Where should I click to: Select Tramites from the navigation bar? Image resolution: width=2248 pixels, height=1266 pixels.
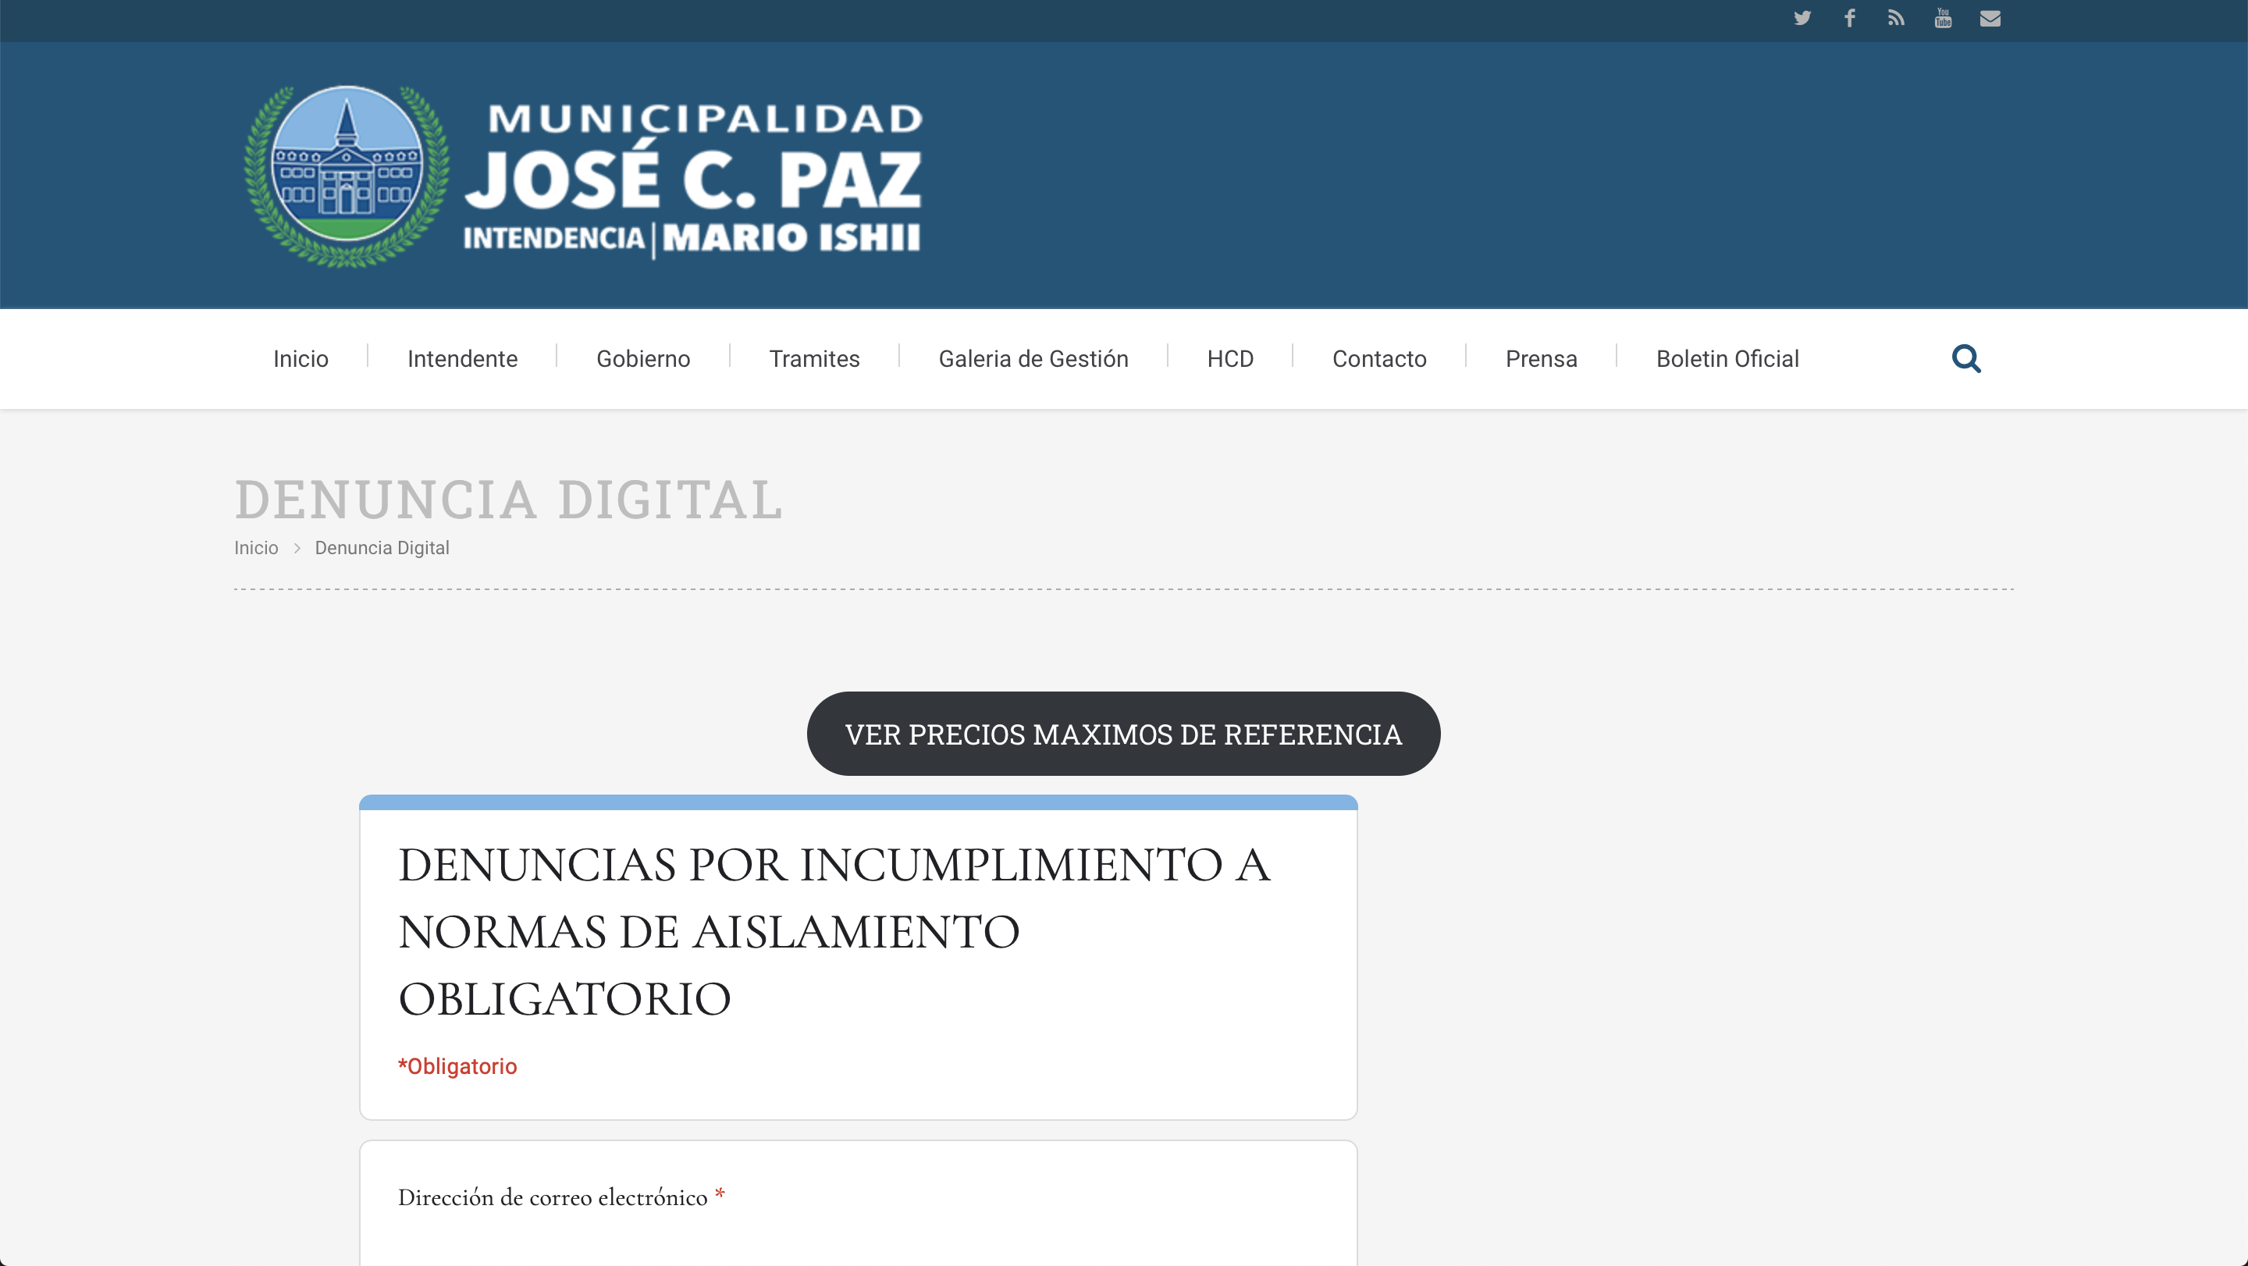[x=814, y=358]
